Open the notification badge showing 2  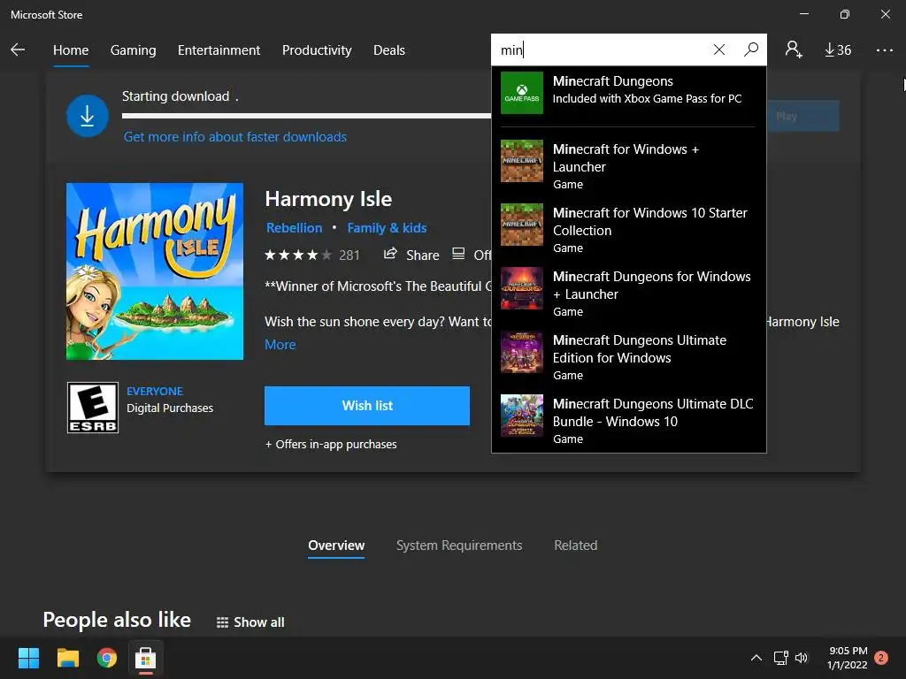(x=881, y=658)
